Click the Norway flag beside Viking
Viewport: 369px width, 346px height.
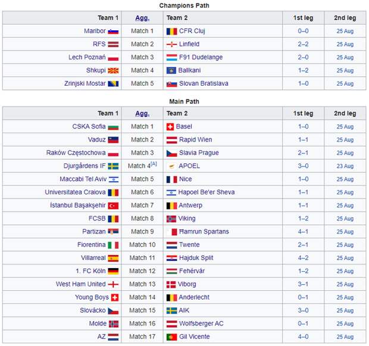click(x=171, y=219)
